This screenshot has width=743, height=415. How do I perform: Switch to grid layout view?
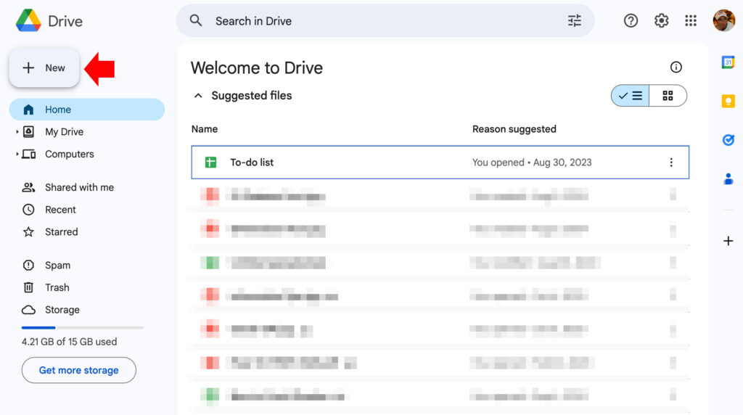668,96
